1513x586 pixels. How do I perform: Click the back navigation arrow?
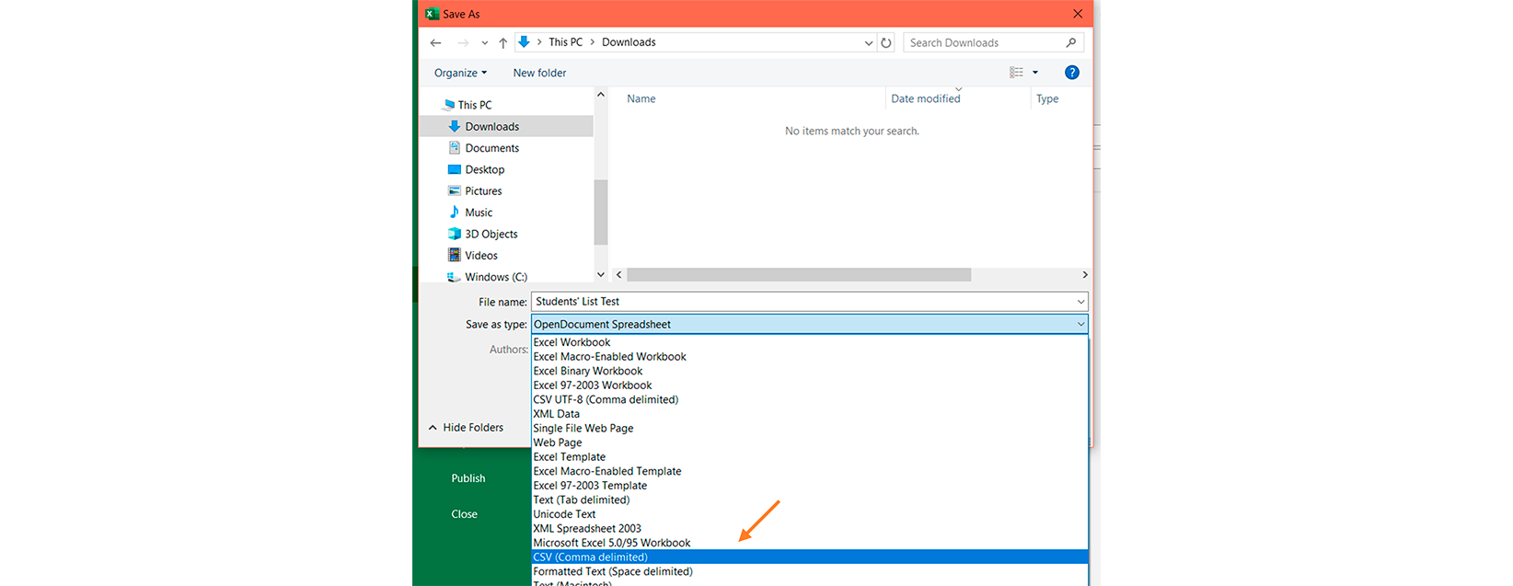pyautogui.click(x=436, y=43)
